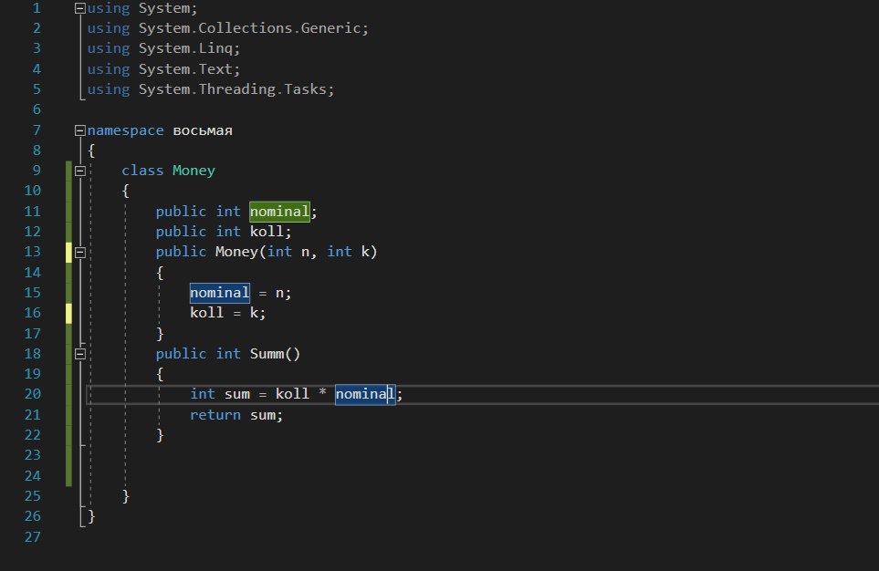The image size is (879, 571).
Task: Click line number 20 in the gutter
Action: click(33, 394)
